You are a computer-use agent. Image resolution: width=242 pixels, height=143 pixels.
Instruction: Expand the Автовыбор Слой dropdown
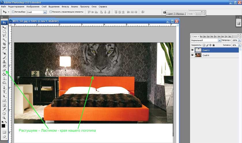(x=45, y=12)
